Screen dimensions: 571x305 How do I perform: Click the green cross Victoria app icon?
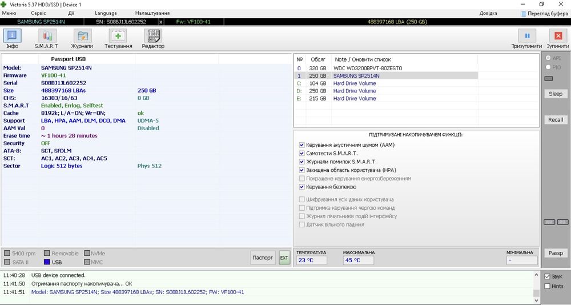[3, 5]
